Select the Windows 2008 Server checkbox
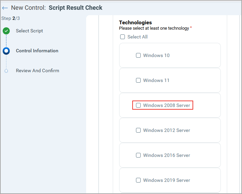This screenshot has height=194, width=242. point(138,105)
